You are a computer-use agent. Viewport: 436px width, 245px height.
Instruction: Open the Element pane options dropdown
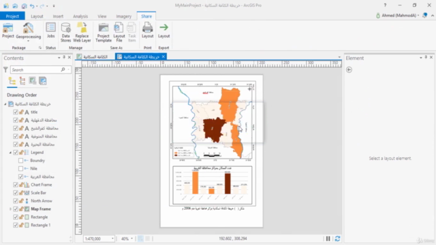tap(421, 58)
